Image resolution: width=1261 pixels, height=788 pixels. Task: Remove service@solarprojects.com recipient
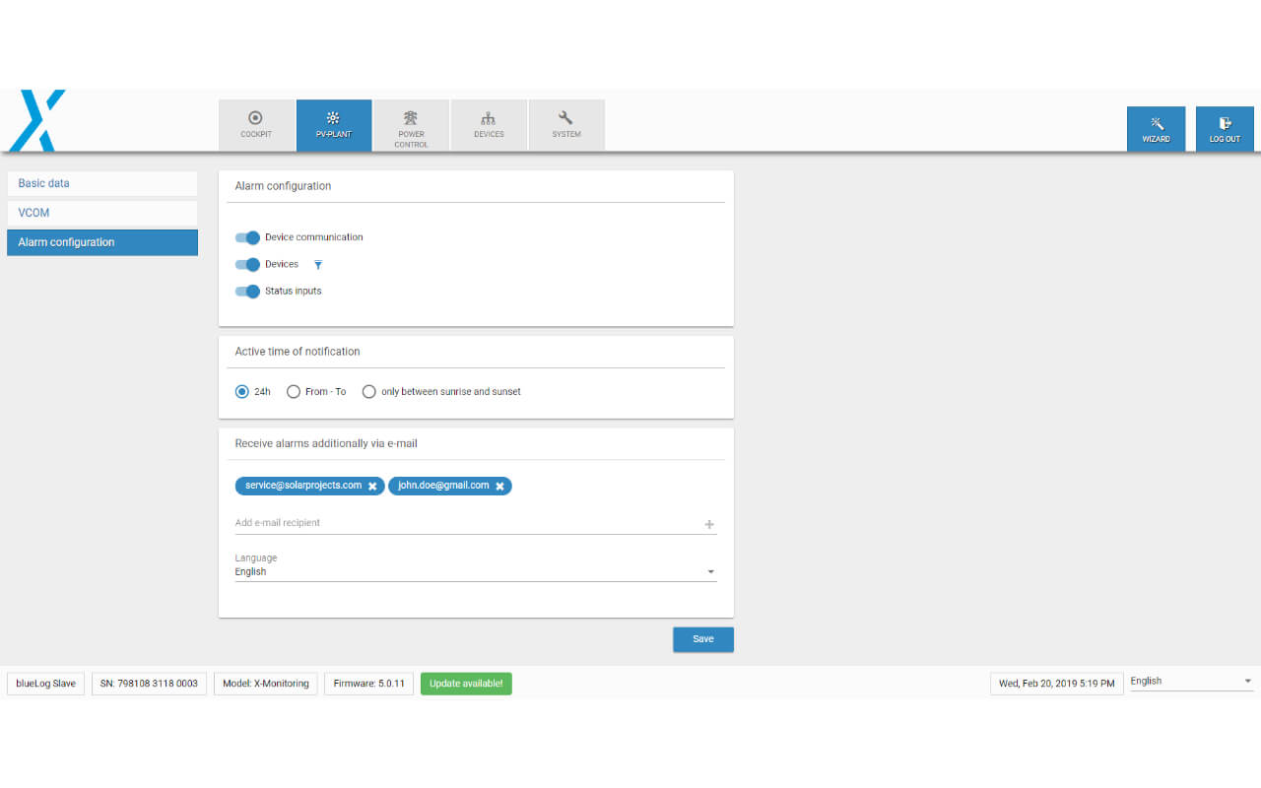click(372, 486)
